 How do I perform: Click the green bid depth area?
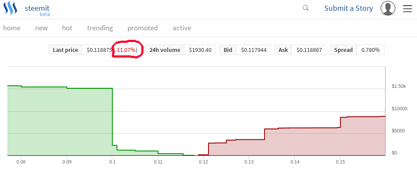point(60,122)
